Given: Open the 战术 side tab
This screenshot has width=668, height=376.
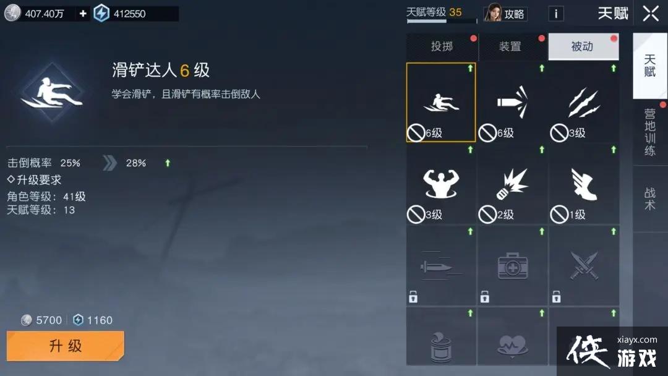Looking at the screenshot, I should click(x=649, y=199).
